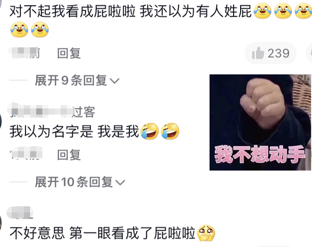
Task: Click the blurred timestamp beside first 回复
Action: 24,53
